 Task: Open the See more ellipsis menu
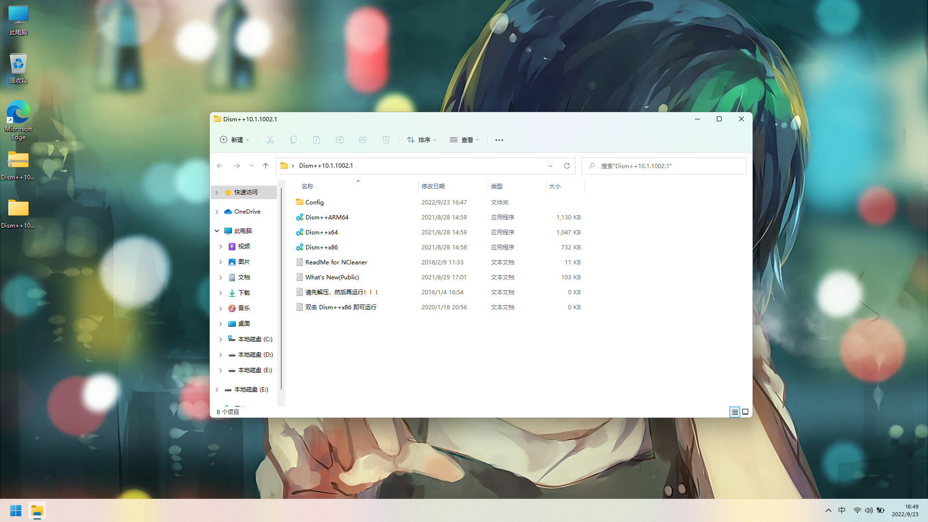pos(499,140)
